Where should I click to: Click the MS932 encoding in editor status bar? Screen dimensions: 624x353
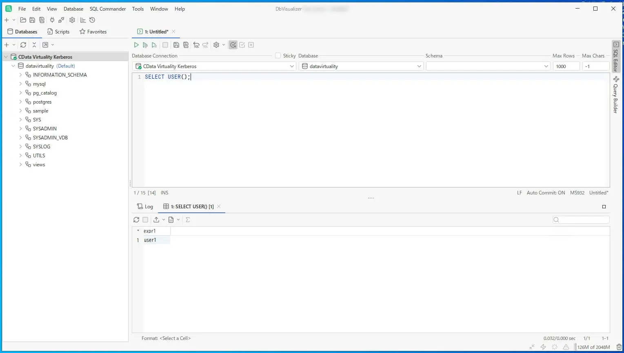pyautogui.click(x=577, y=193)
